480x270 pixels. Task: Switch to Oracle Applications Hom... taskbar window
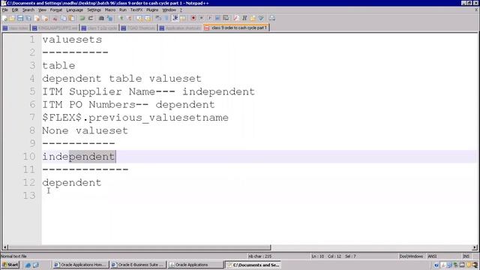coord(80,265)
